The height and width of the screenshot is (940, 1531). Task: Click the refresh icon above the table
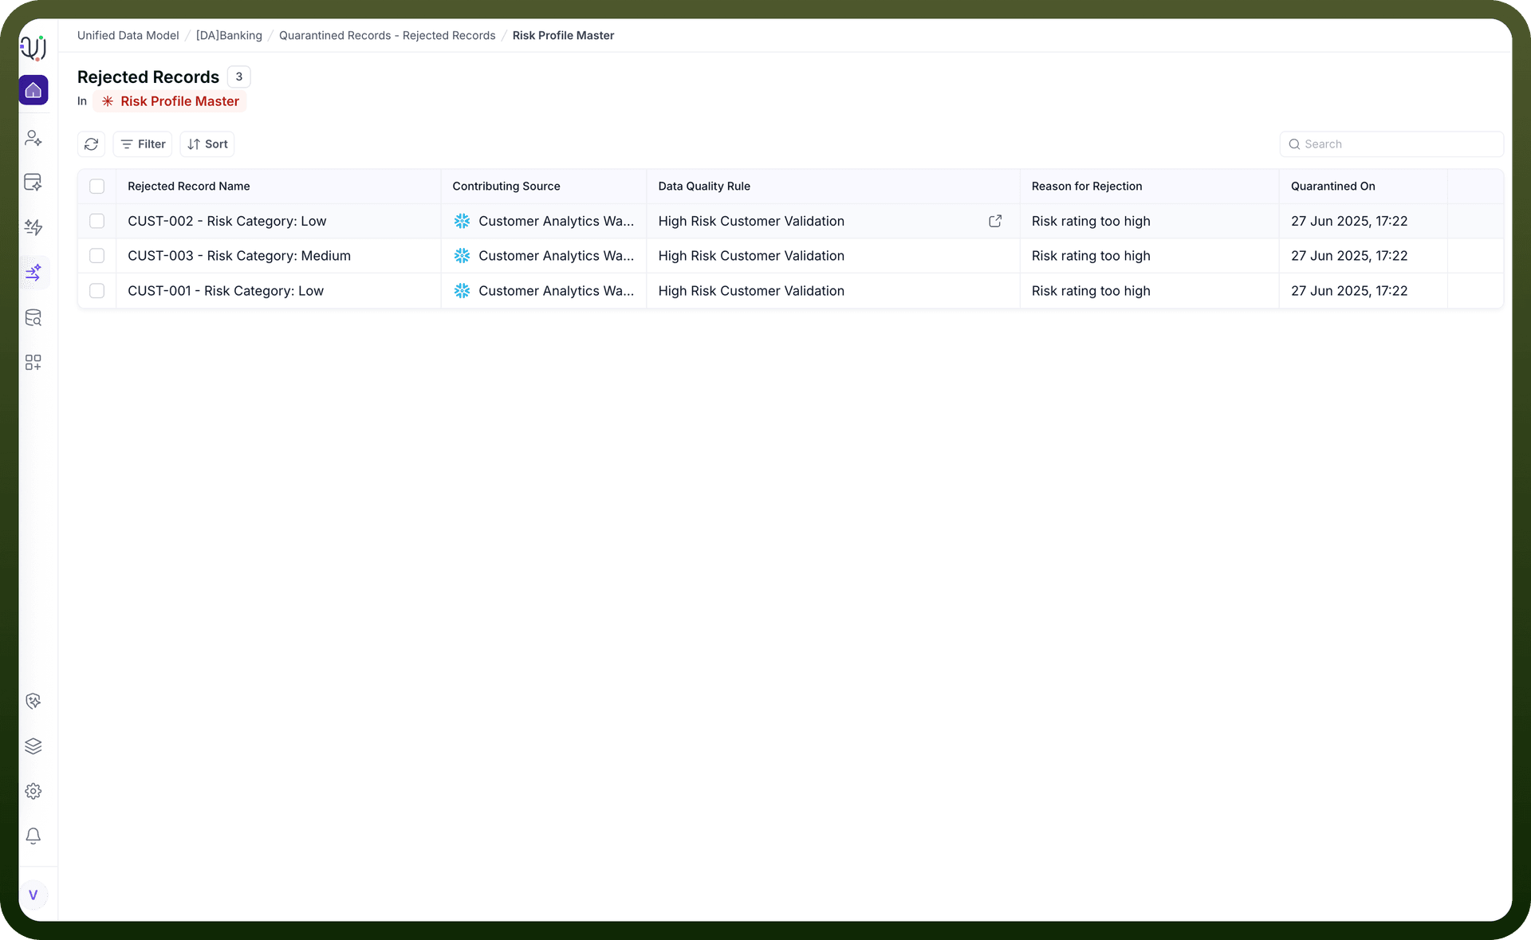coord(92,144)
